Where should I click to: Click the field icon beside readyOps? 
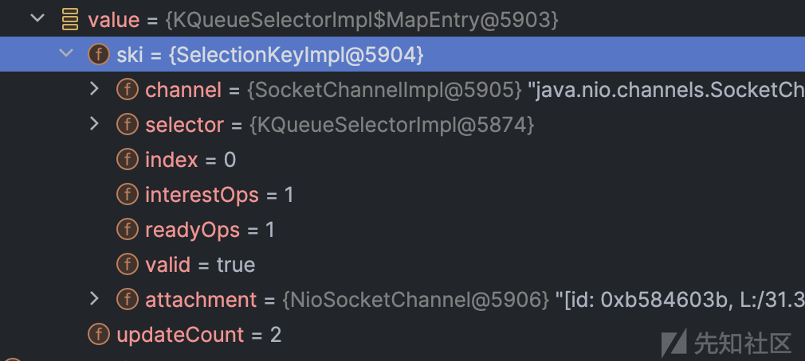tap(128, 229)
